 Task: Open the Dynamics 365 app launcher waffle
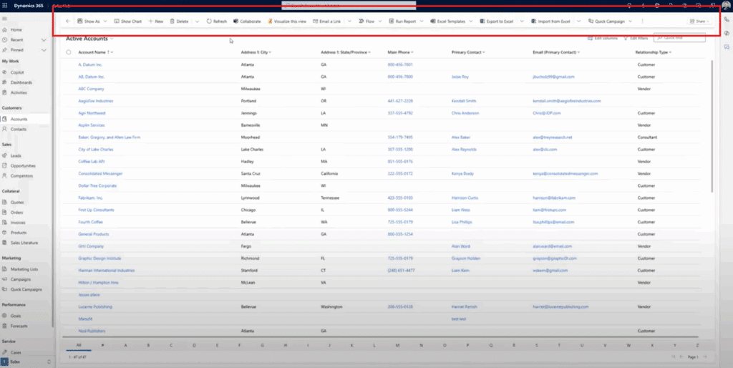(x=5, y=6)
